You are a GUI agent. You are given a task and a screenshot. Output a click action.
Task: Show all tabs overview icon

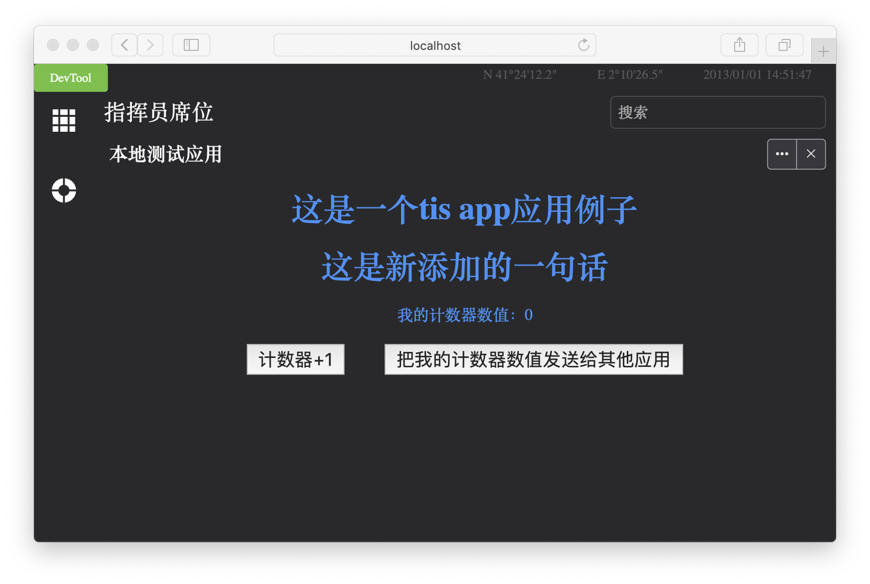(784, 45)
